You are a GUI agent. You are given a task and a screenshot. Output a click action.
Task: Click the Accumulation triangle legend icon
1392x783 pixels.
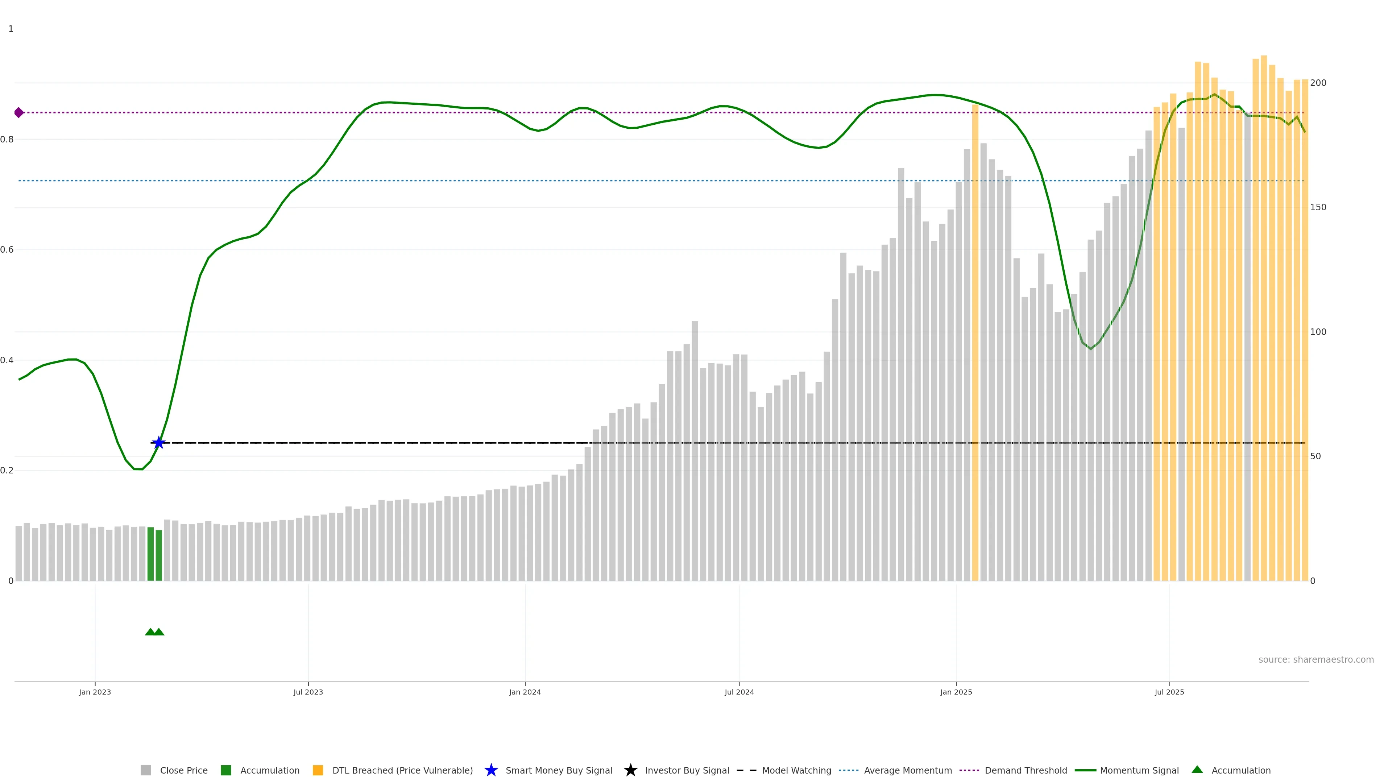[1197, 770]
